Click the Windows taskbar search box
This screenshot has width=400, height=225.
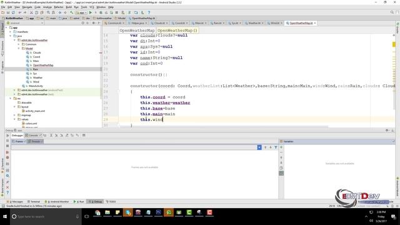(x=46, y=217)
